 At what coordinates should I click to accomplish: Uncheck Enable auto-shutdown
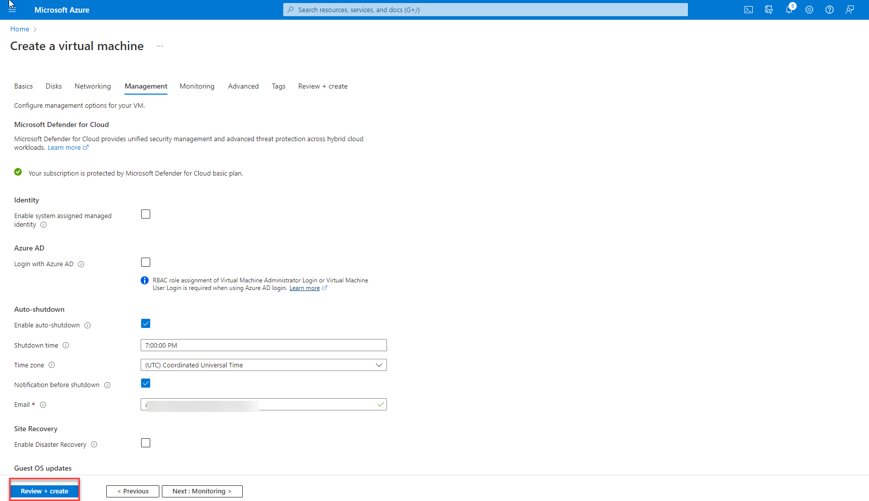tap(146, 323)
